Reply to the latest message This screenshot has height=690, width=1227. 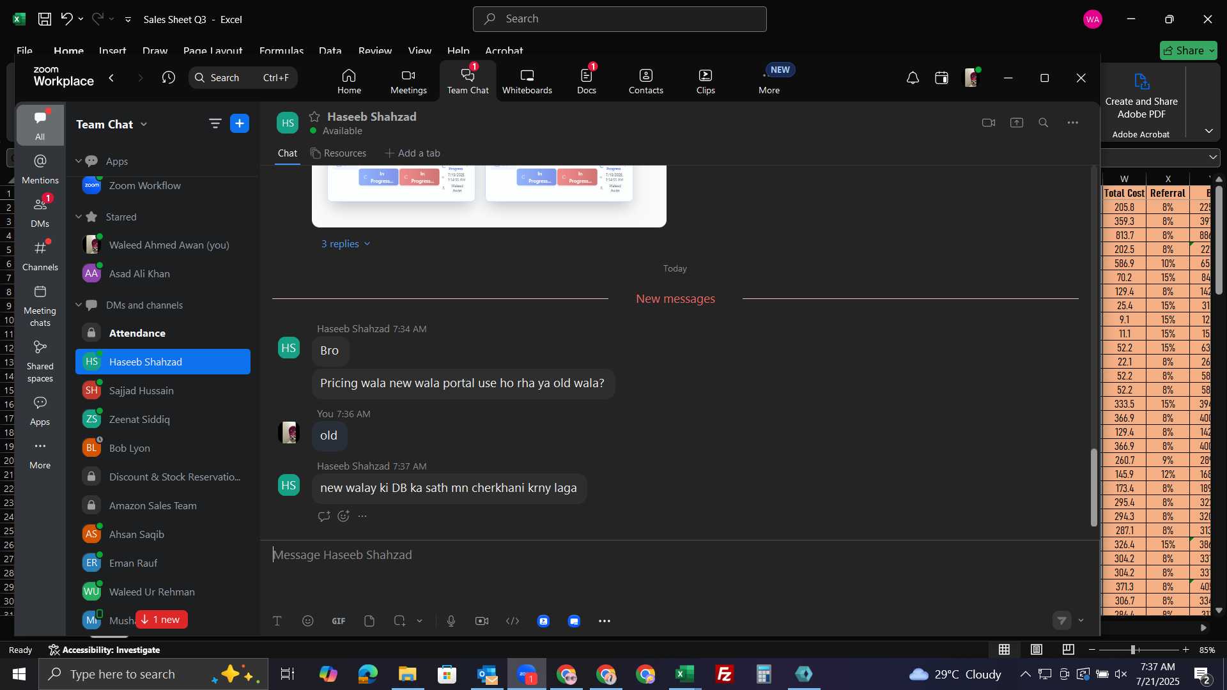coord(324,516)
